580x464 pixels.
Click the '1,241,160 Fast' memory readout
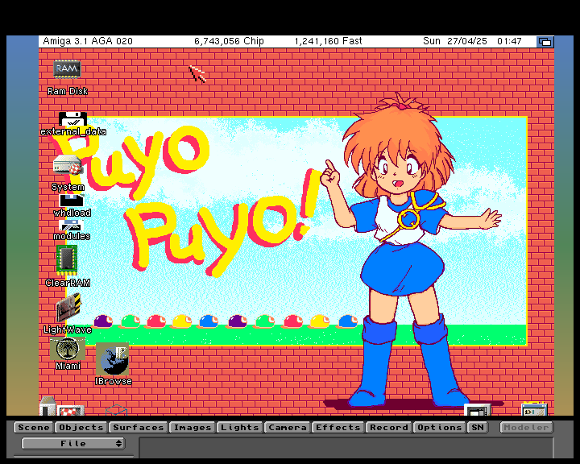pos(328,41)
